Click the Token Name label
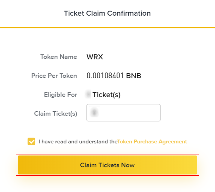This screenshot has width=215, height=192. tap(59, 57)
